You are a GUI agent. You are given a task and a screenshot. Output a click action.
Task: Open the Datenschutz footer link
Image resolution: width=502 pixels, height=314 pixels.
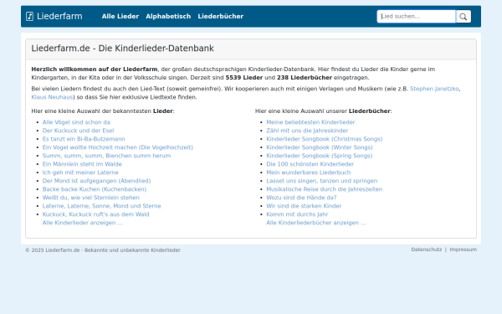click(x=427, y=250)
